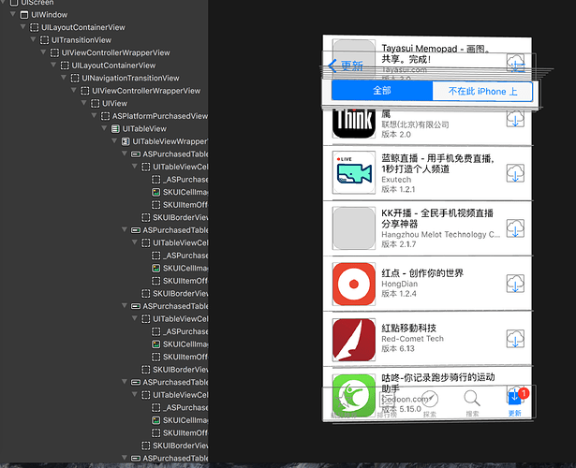Viewport: 576px width, 468px height.
Task: Click the 版本 1.2.4 version label
Action: (399, 294)
